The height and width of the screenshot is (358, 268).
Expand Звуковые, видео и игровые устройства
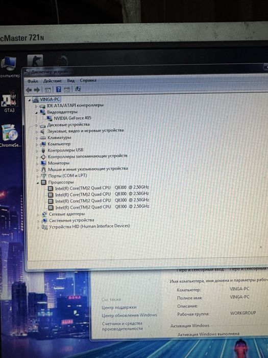click(37, 132)
